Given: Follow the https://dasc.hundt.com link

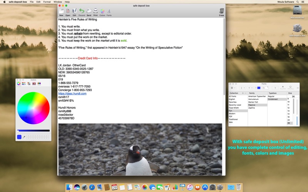Looking at the screenshot, I should coord(72,93).
